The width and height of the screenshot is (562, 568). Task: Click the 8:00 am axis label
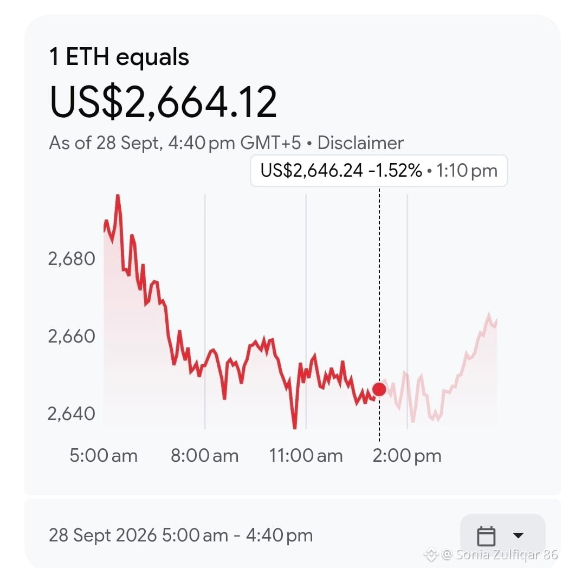205,456
